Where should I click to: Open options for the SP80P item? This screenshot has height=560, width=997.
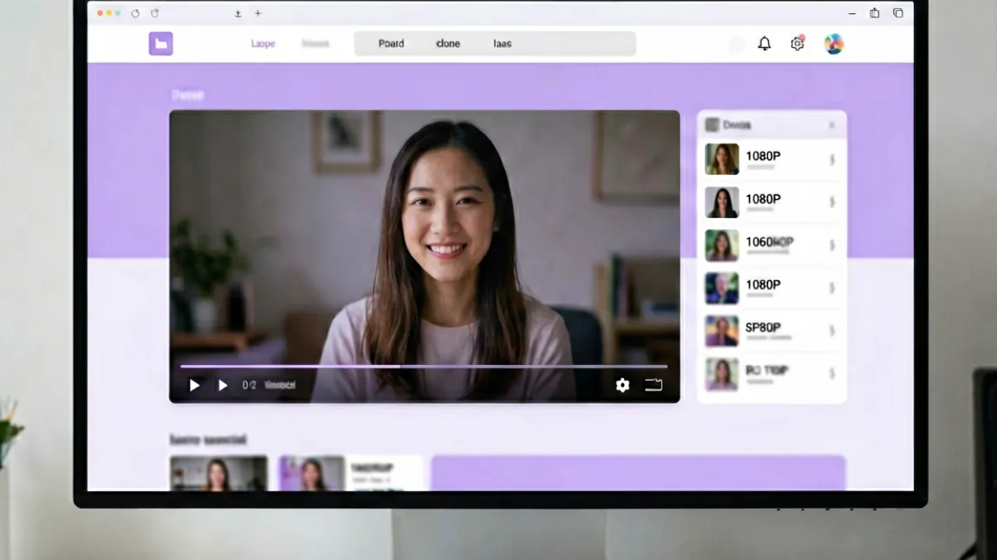click(x=832, y=331)
